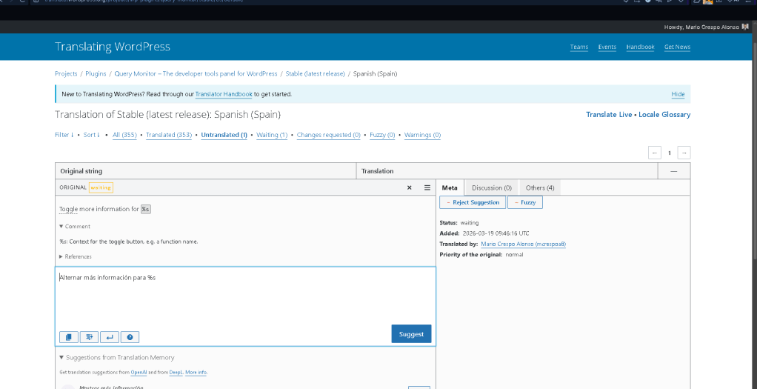757x389 pixels.
Task: Open the Filter dropdown
Action: pos(64,135)
